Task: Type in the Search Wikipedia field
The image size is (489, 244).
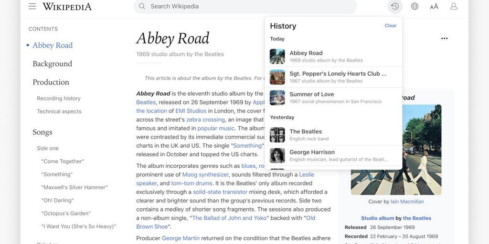Action: pos(248,6)
